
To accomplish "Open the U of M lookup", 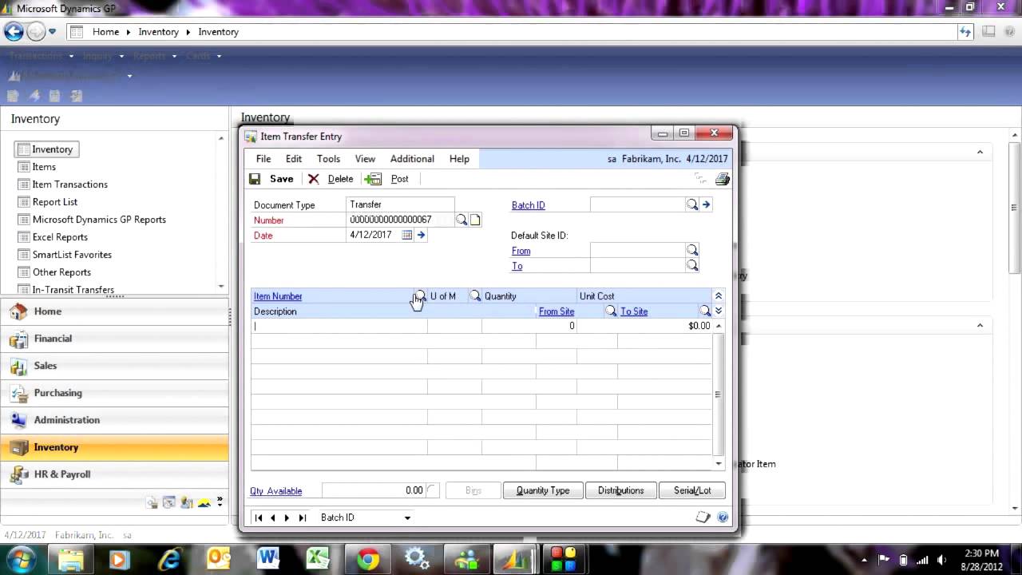I will tap(475, 296).
